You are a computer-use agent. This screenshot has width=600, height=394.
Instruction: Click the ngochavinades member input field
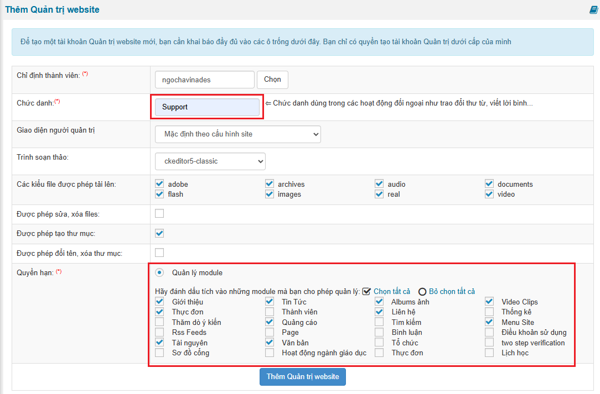click(x=204, y=80)
